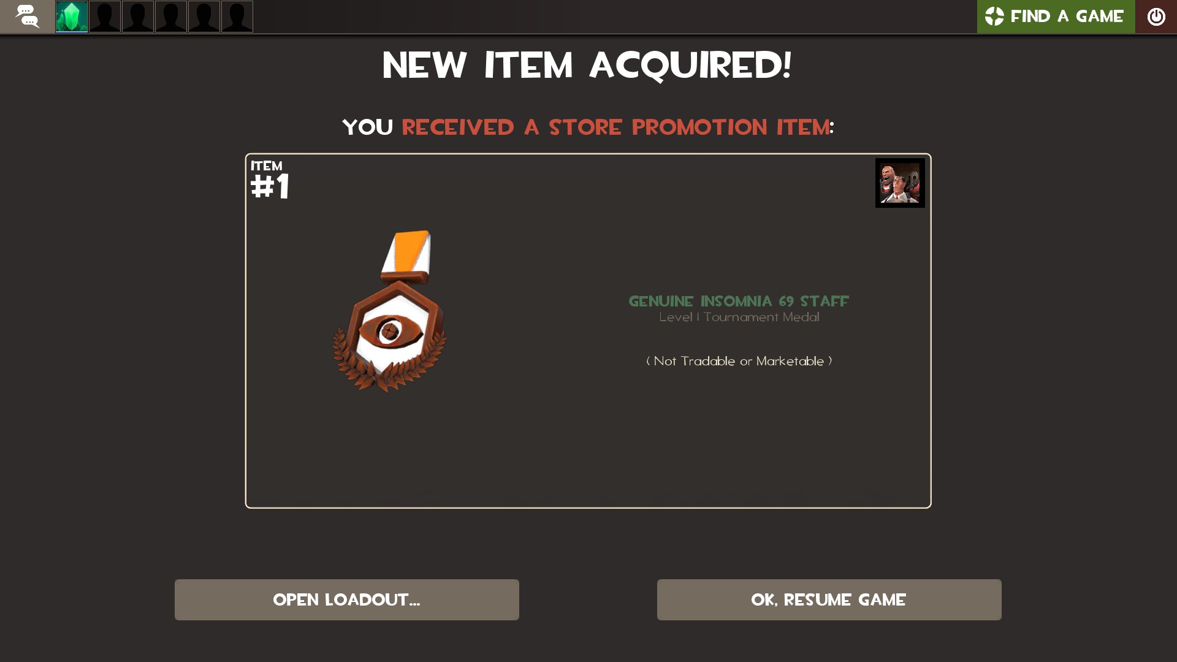Click the first empty party member slot
Screen dimensions: 1177x662
click(x=105, y=17)
